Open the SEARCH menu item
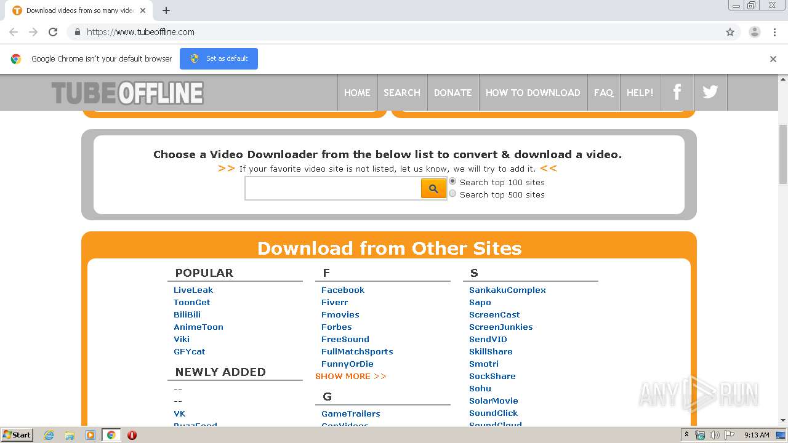 (x=402, y=92)
